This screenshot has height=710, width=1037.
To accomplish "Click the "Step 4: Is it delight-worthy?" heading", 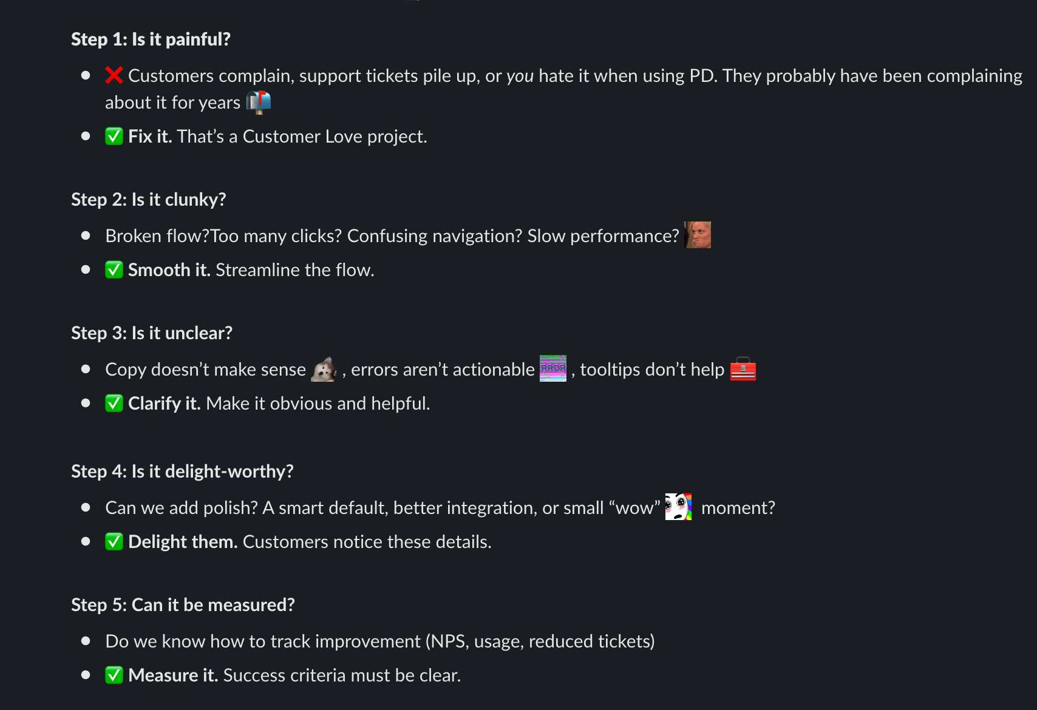I will point(182,472).
